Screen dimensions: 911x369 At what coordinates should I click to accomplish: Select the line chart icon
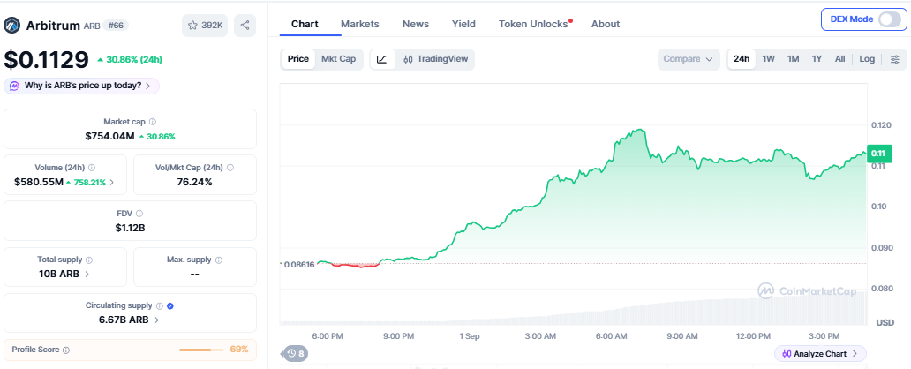click(x=381, y=59)
